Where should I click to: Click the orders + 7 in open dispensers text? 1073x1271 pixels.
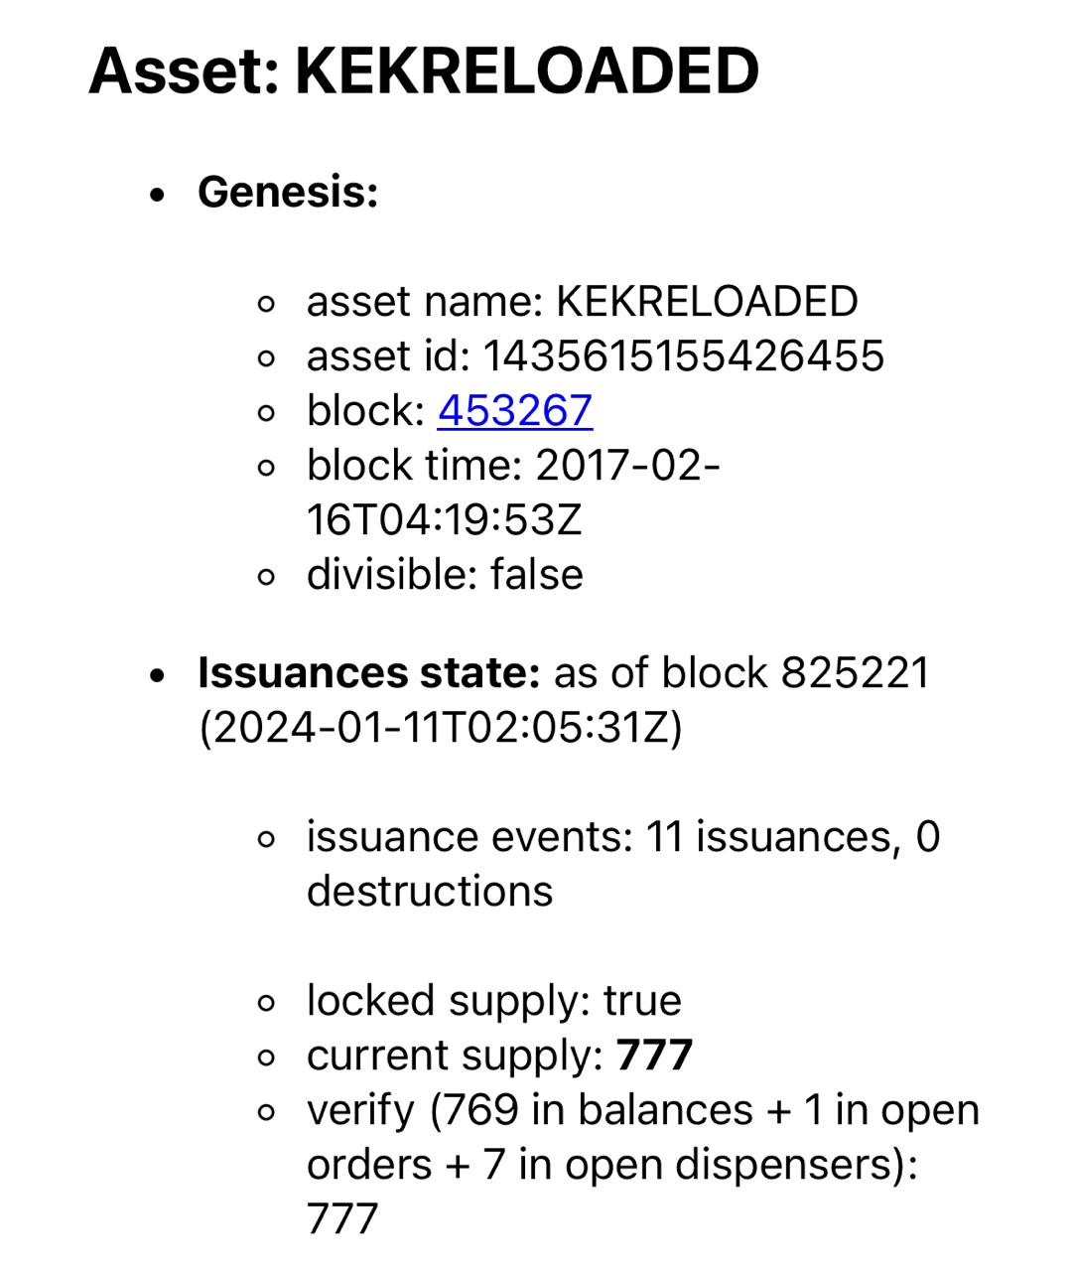[612, 1164]
